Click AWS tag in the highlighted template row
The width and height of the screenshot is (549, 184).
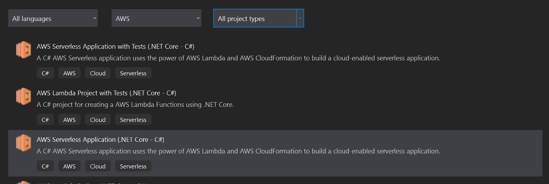pos(69,166)
